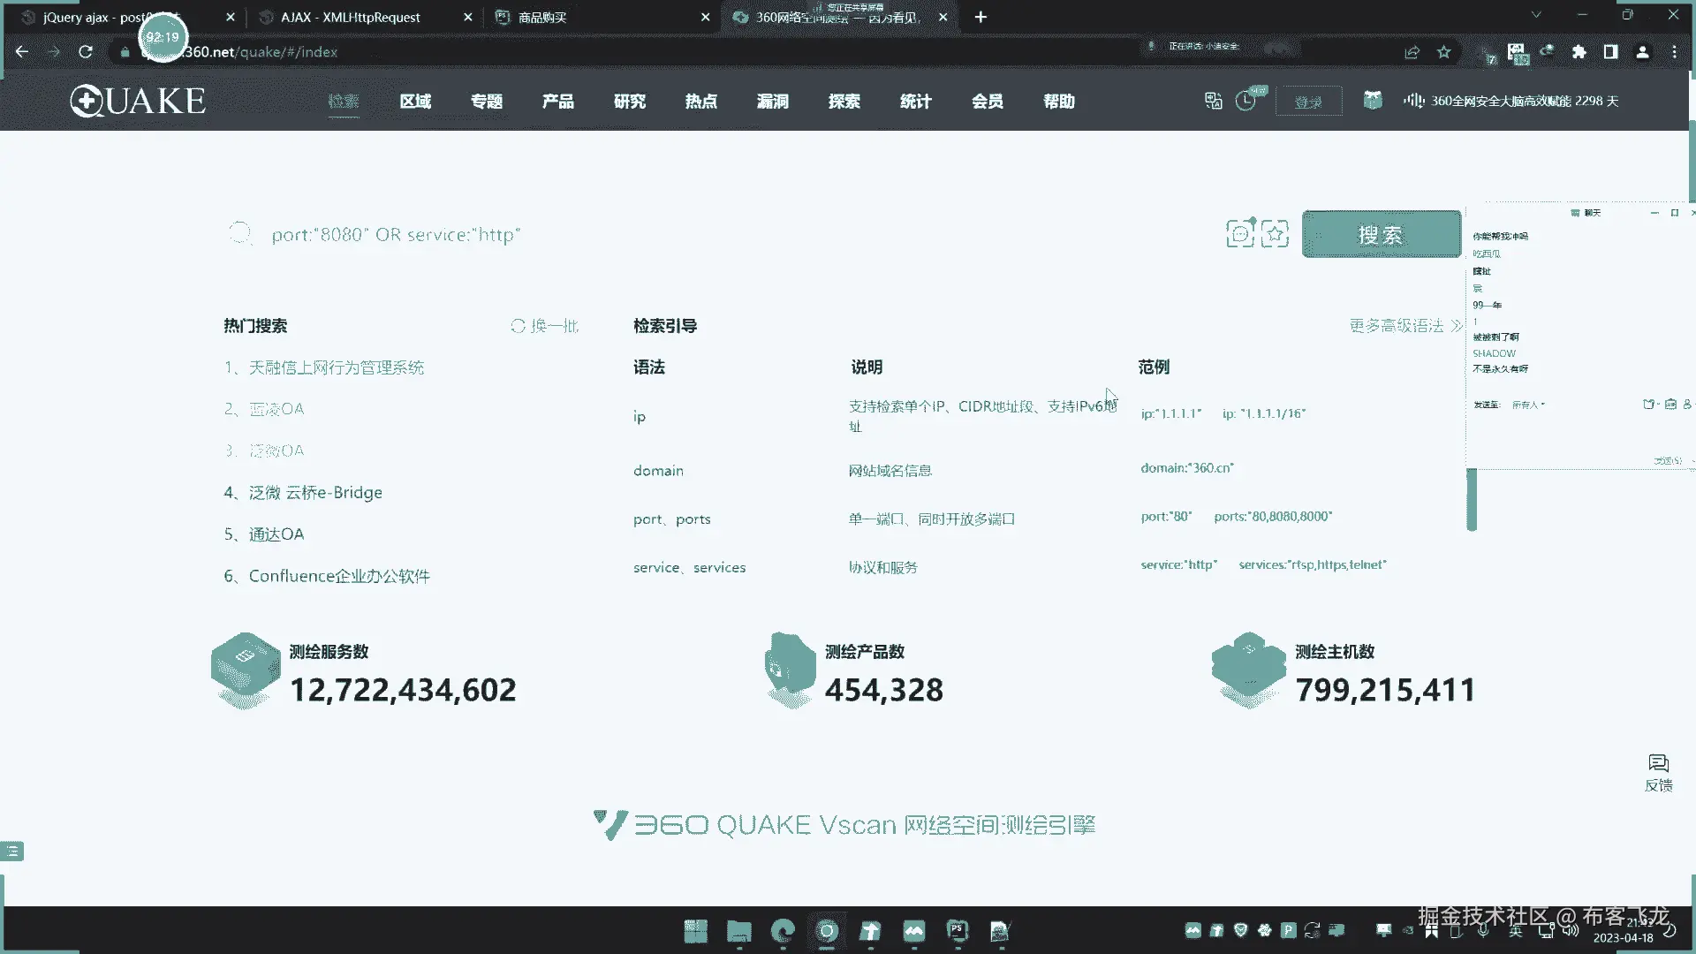
Task: Bookmark this page with the star icon
Action: click(1444, 52)
